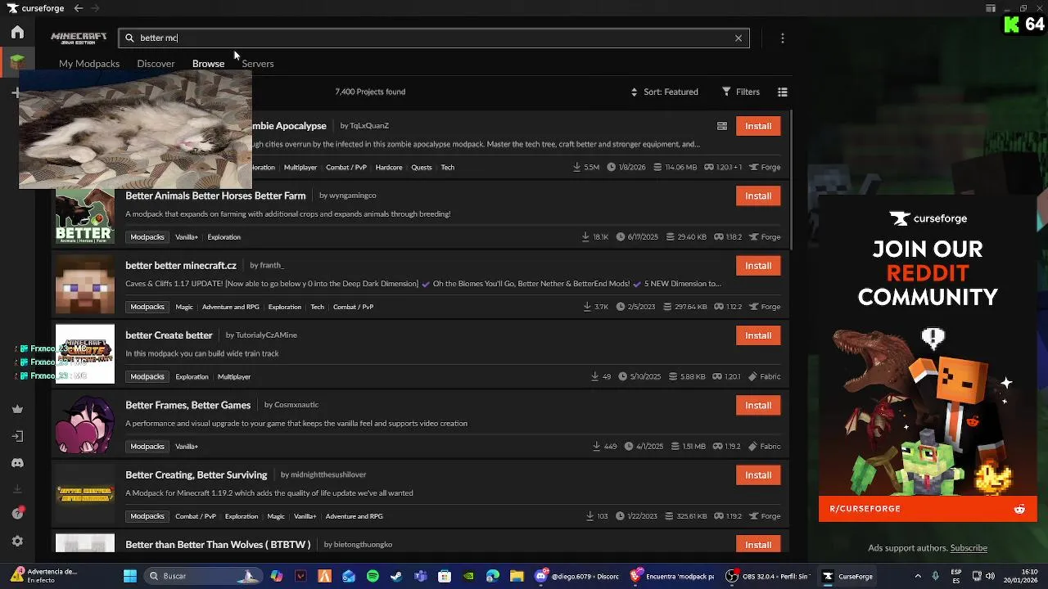
Task: Click Vanilla+ tag under Better Animals
Action: (x=187, y=237)
